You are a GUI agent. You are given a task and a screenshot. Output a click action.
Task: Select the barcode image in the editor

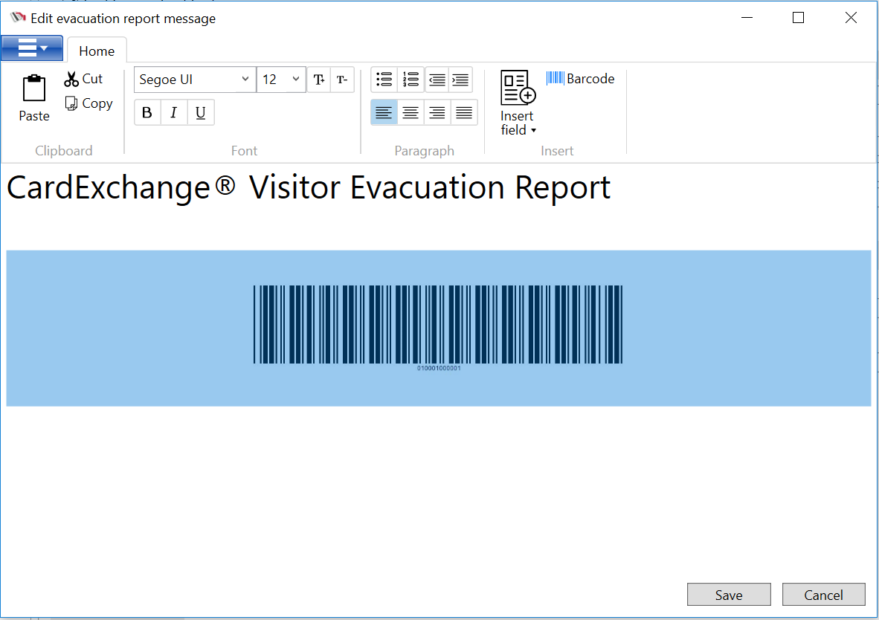tap(438, 327)
